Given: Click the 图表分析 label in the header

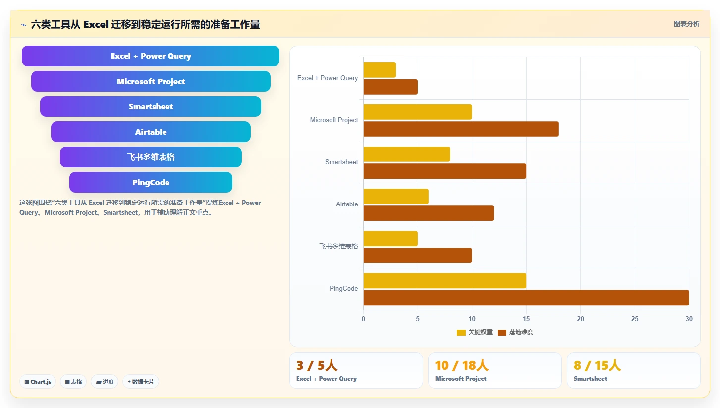Looking at the screenshot, I should tap(686, 24).
